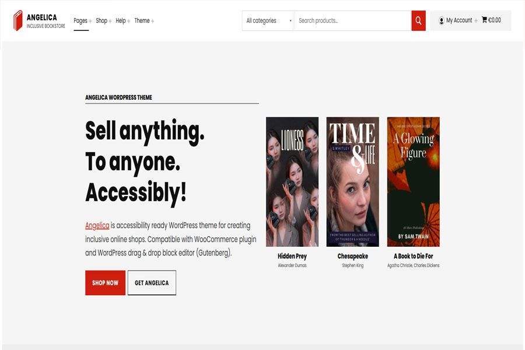Screen dimensions: 525x350
Task: Expand the Theme submenu
Action: (x=152, y=20)
